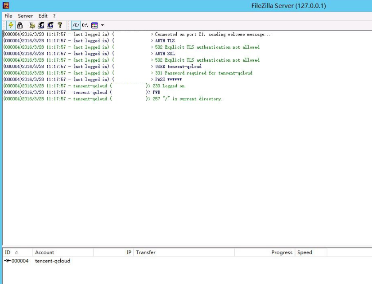Open the ? help menu

click(54, 16)
